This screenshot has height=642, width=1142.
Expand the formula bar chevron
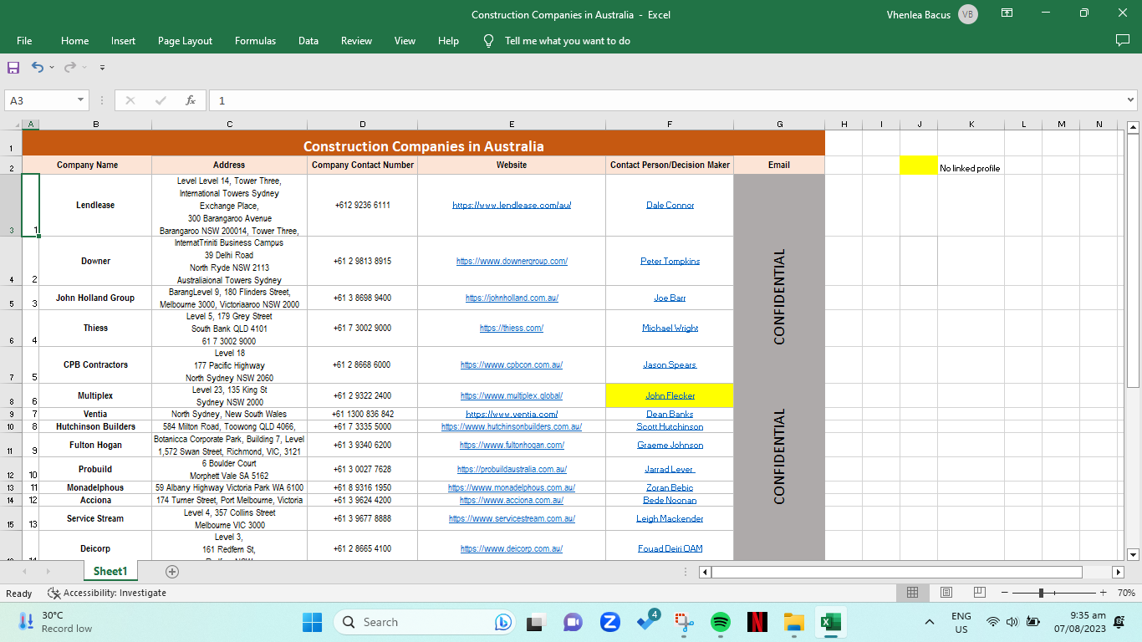1130,100
